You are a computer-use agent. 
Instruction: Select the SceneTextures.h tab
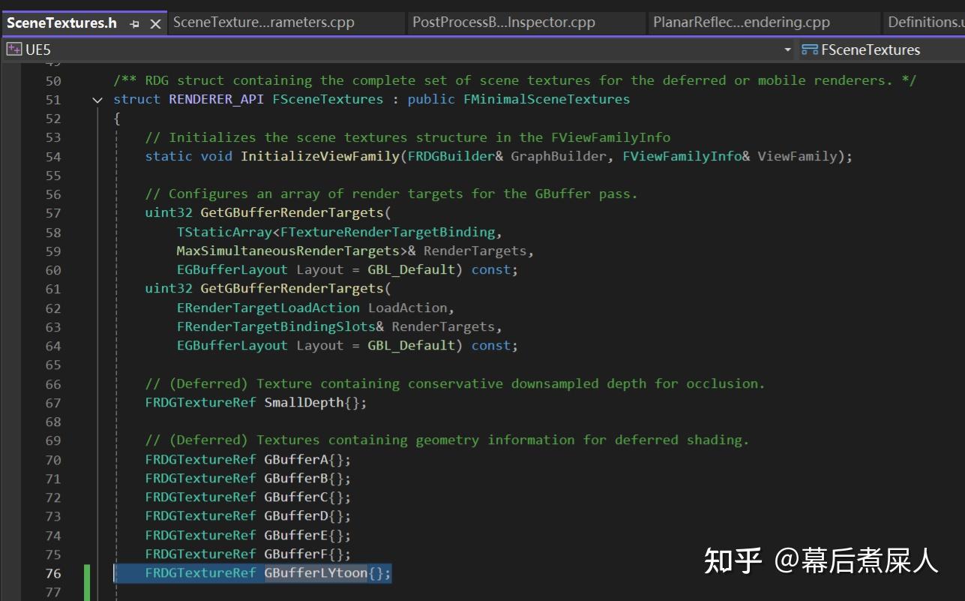(x=60, y=23)
